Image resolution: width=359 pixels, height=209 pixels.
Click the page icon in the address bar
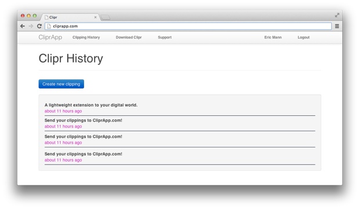[x=49, y=26]
